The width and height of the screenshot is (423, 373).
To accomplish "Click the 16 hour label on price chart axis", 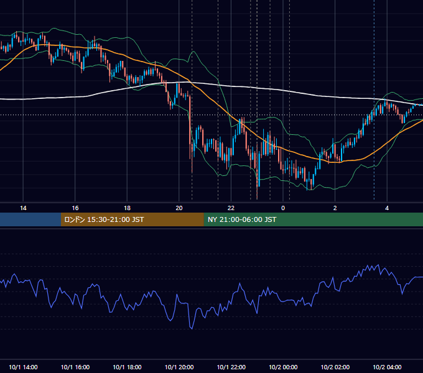I will [x=75, y=208].
